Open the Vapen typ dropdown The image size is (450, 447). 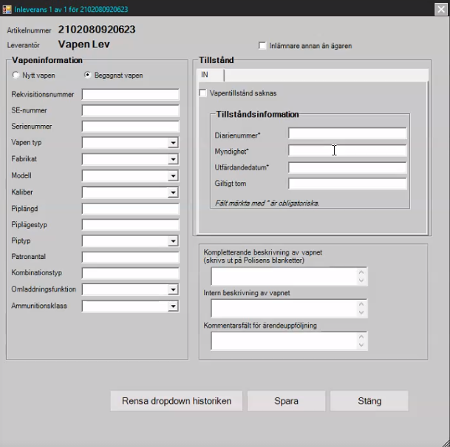(173, 143)
